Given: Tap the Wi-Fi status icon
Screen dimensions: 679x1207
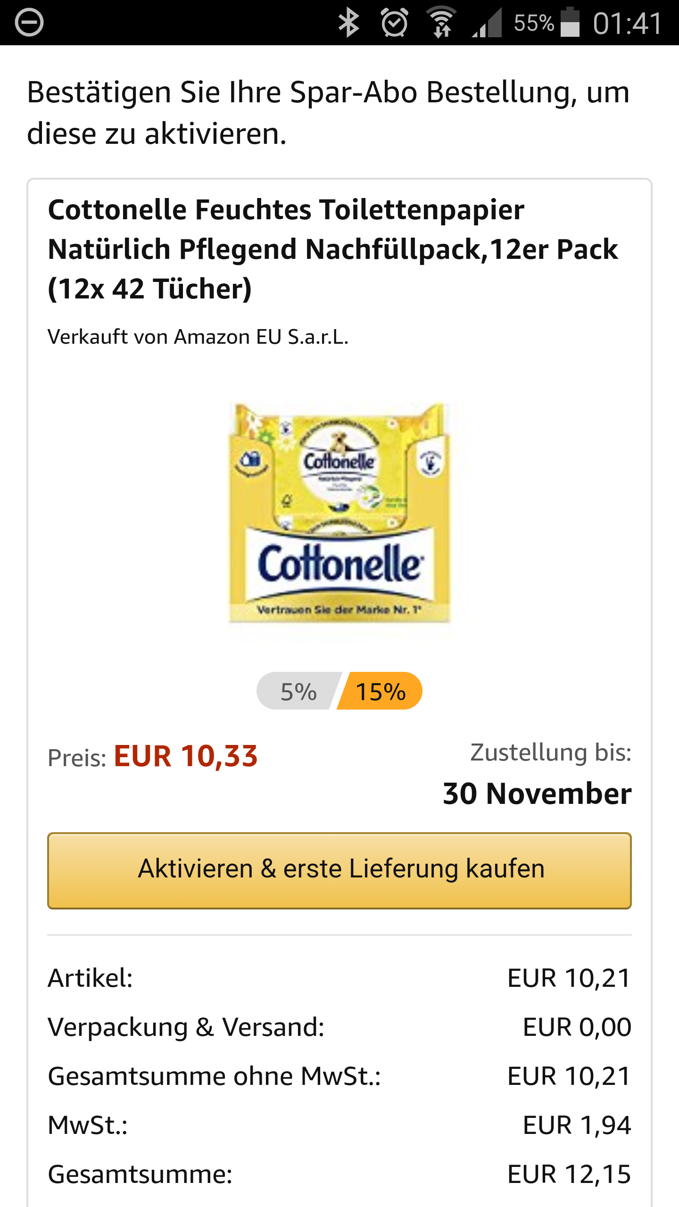Looking at the screenshot, I should coord(441,23).
